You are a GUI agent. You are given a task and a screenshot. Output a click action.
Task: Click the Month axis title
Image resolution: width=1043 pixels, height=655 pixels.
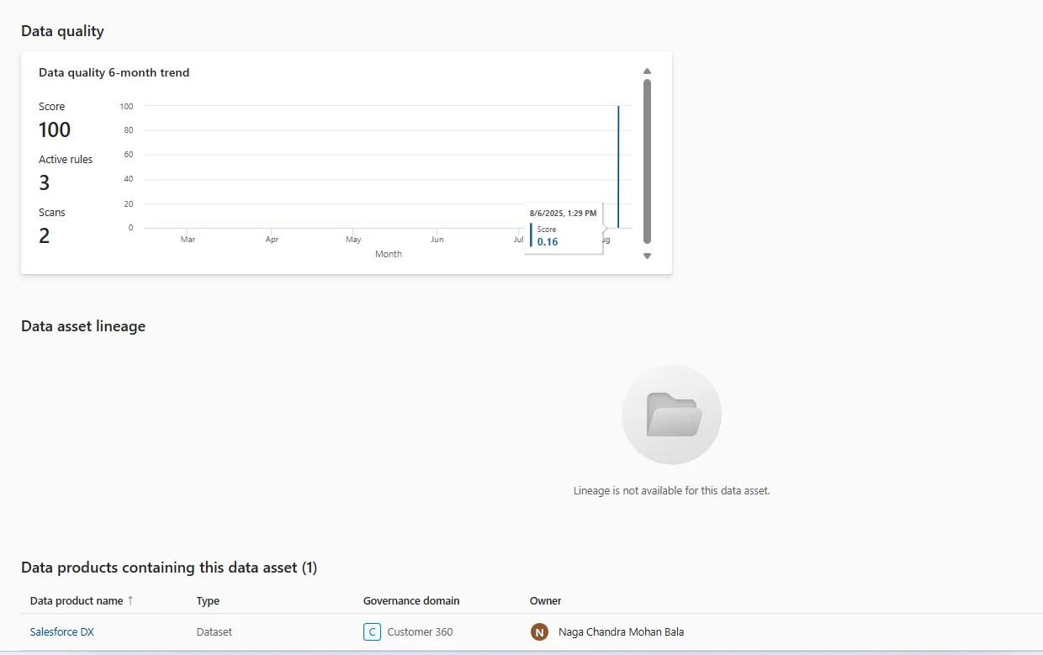[x=389, y=254]
